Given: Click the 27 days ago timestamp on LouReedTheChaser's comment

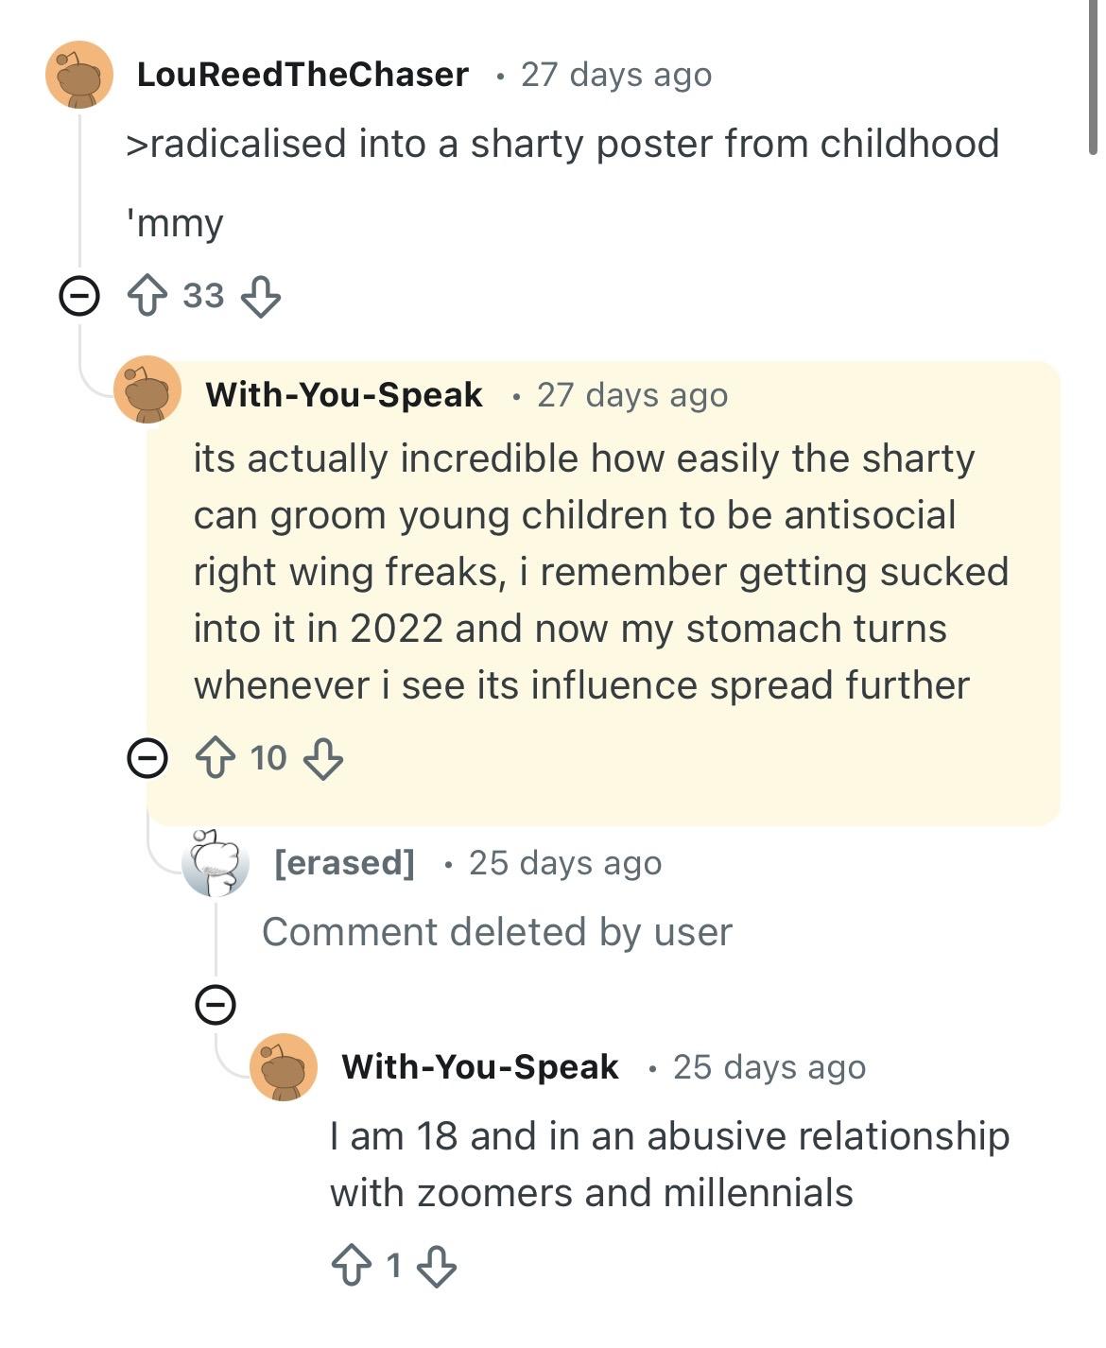Looking at the screenshot, I should (616, 75).
